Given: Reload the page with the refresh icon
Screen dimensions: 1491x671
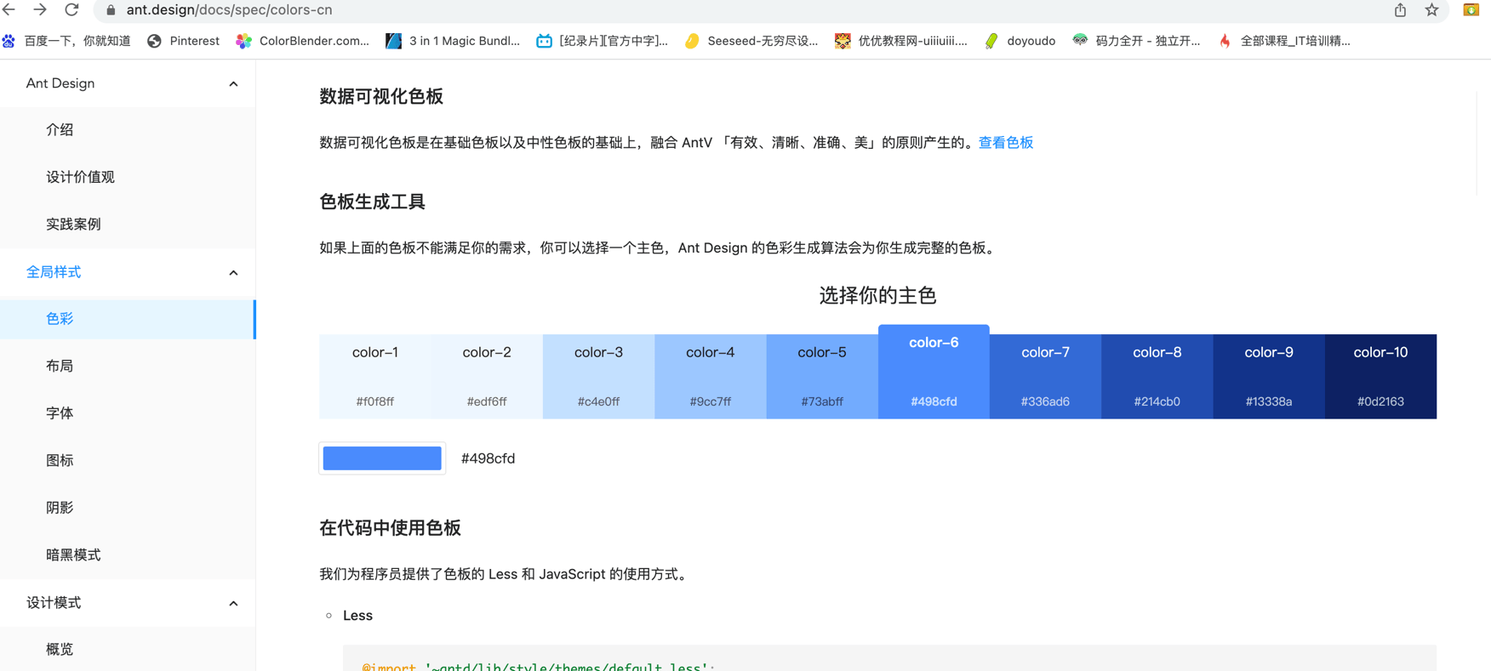Looking at the screenshot, I should tap(72, 9).
